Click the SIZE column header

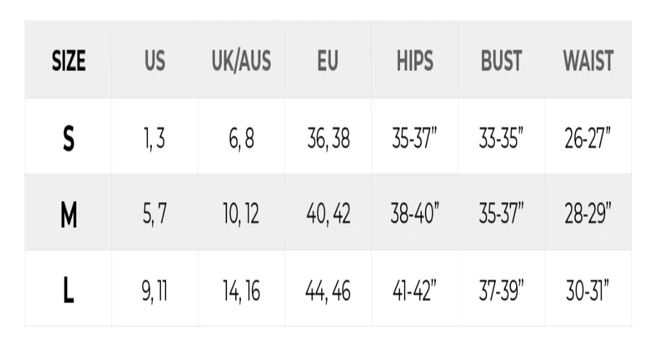click(x=69, y=61)
